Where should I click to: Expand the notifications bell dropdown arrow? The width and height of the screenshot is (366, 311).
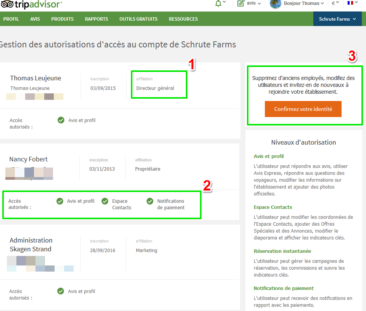224,2
